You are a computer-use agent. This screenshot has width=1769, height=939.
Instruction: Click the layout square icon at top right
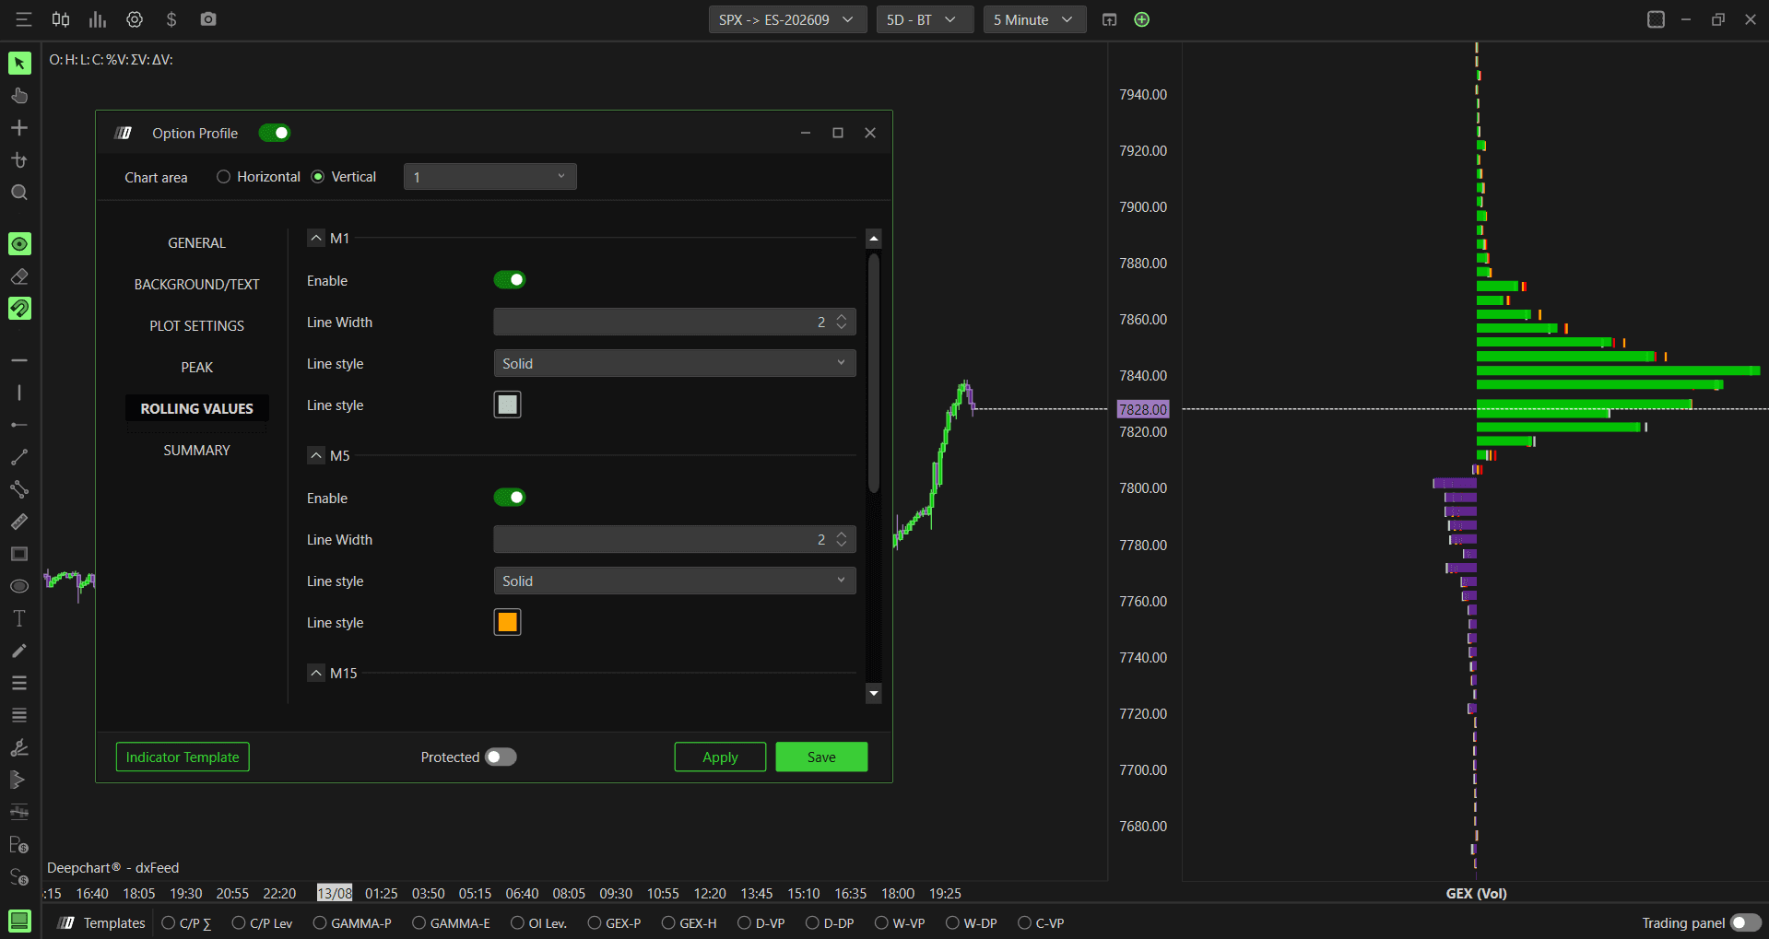[1656, 19]
